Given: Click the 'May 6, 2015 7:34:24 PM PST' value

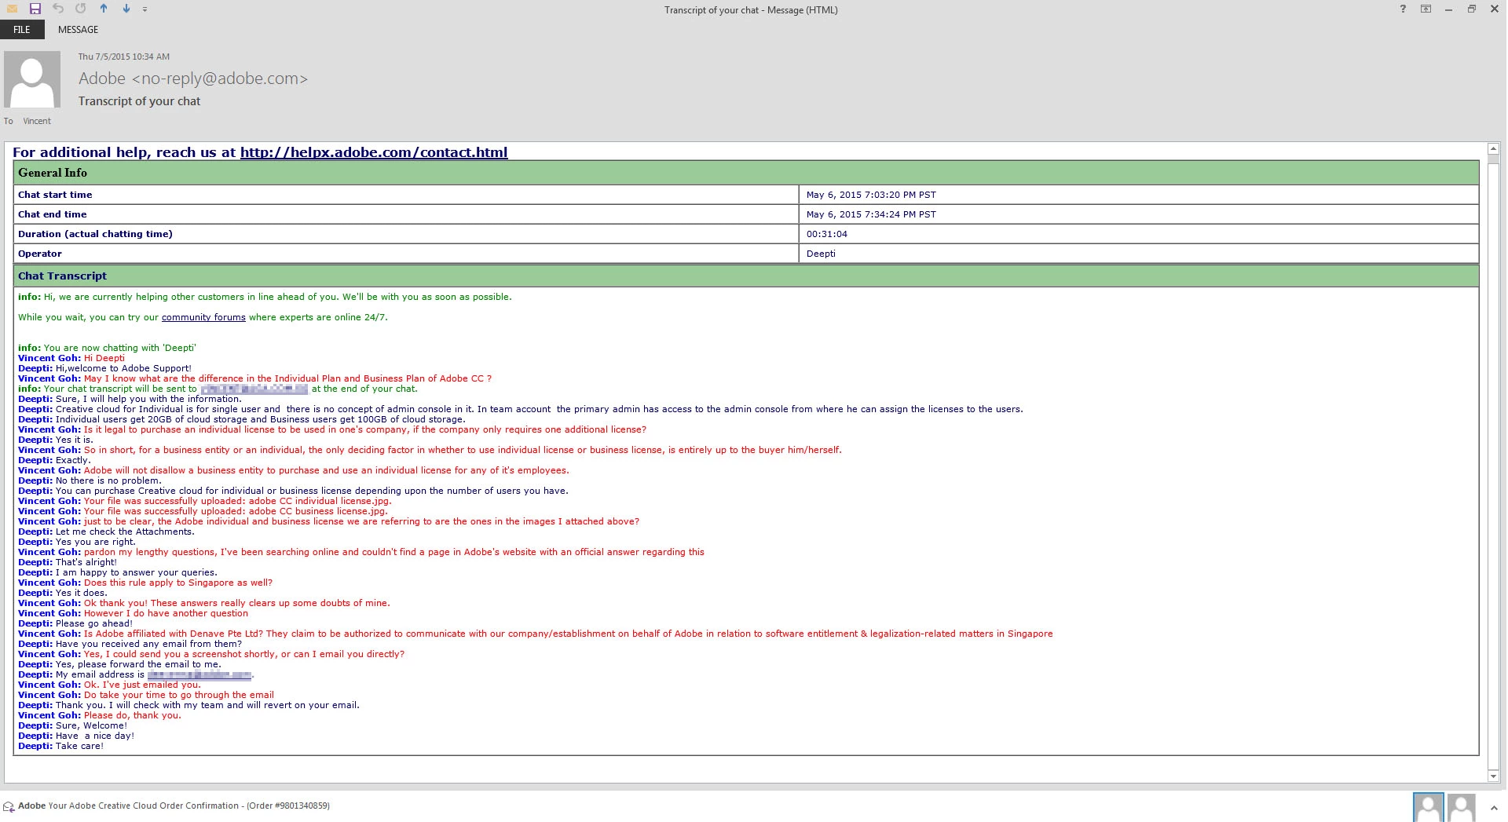Looking at the screenshot, I should [x=871, y=214].
